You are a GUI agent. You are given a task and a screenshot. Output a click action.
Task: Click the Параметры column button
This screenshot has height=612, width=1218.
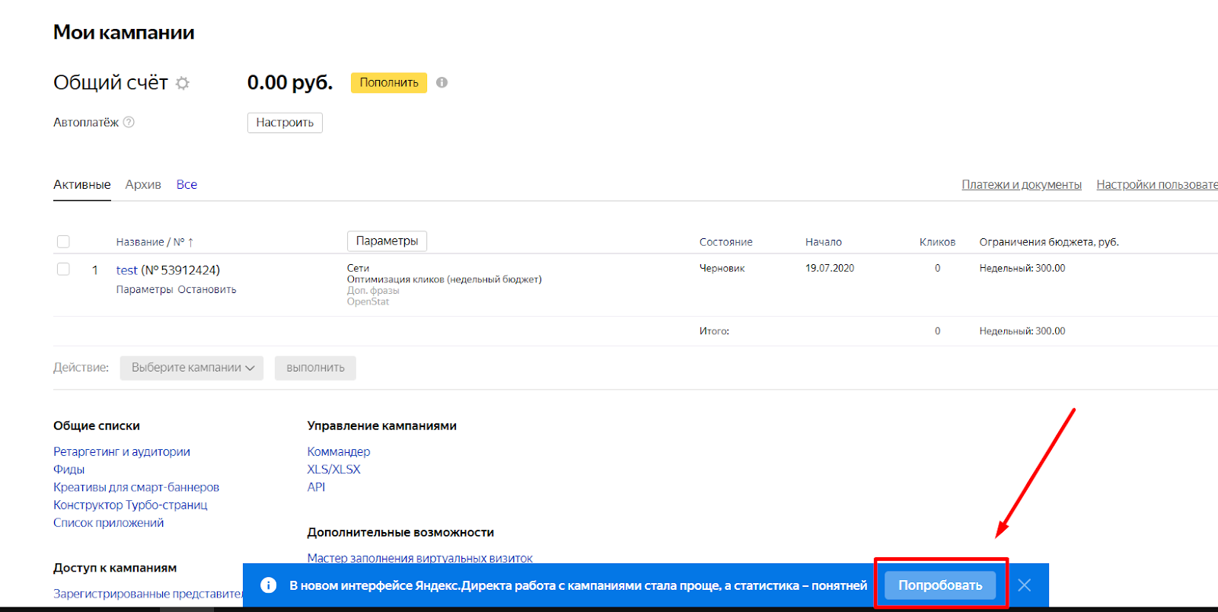click(x=387, y=241)
